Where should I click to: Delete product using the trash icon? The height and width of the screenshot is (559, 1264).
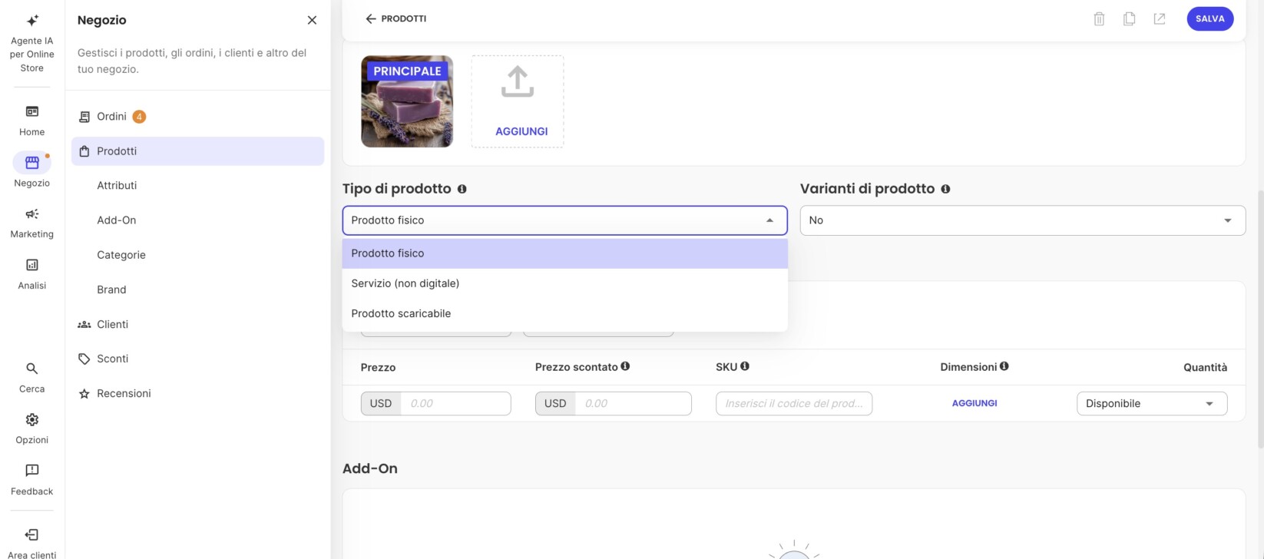pyautogui.click(x=1099, y=18)
